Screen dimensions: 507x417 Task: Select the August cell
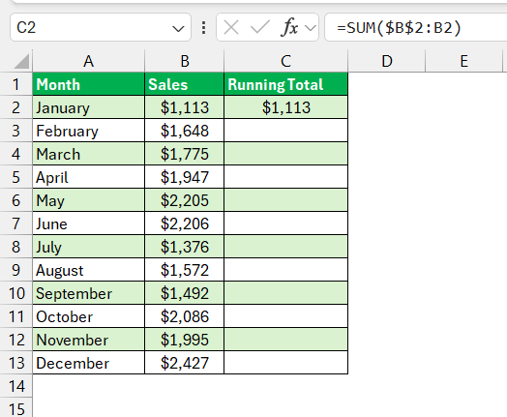coord(88,270)
